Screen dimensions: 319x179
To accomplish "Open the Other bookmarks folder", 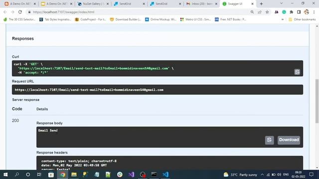I will click(x=302, y=19).
